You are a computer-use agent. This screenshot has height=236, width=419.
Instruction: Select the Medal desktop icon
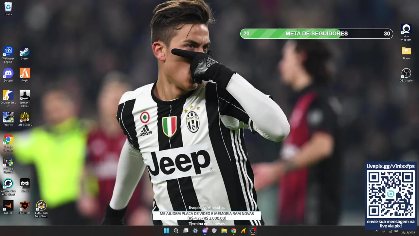(25, 186)
